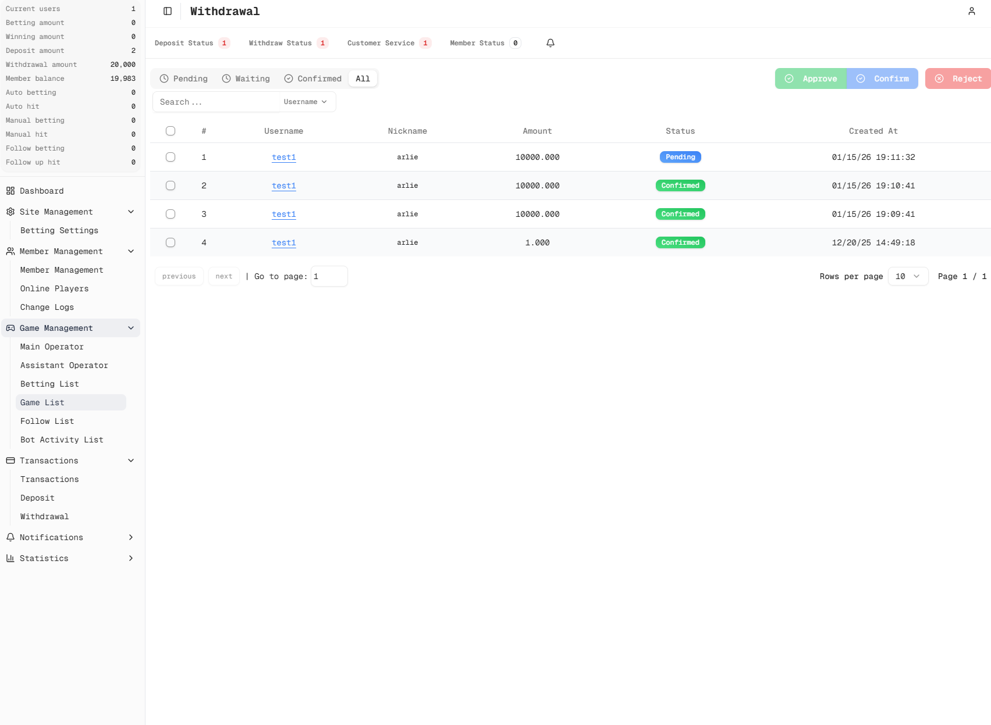Viewport: 991px width, 725px height.
Task: Focus the Go to page input field
Action: pos(329,276)
